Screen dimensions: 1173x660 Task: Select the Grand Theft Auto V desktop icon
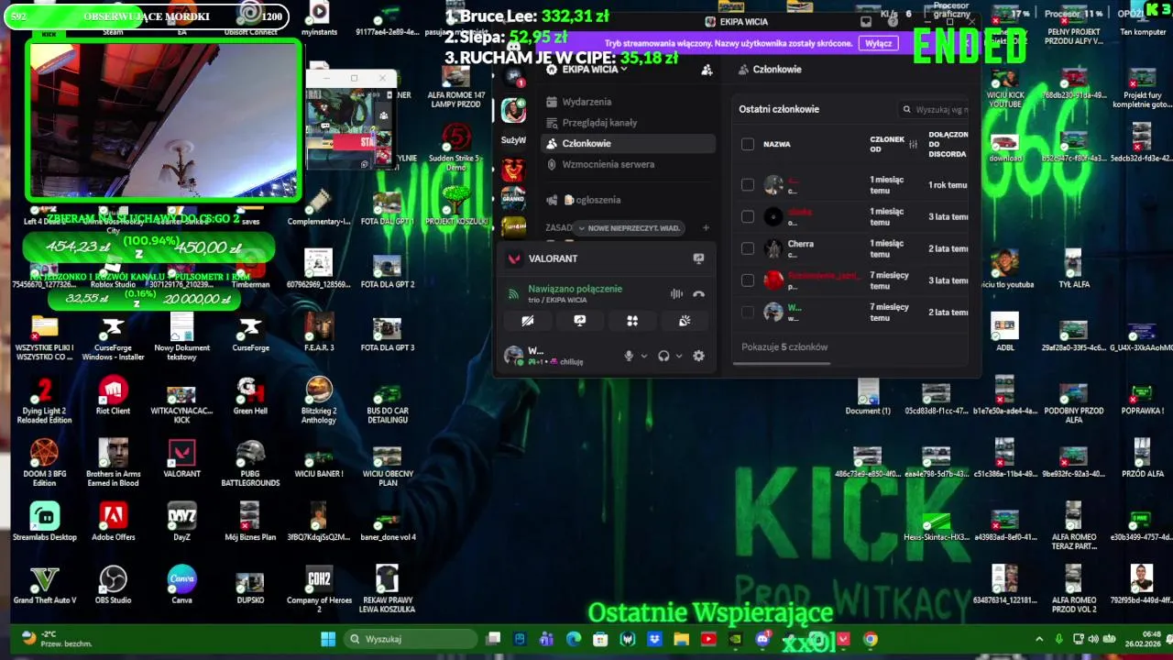(x=44, y=586)
